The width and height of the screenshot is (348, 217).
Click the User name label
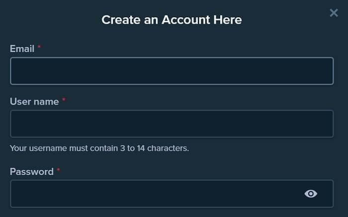34,102
